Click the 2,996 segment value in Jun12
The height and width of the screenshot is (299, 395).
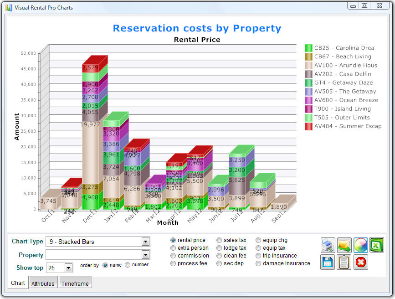pyautogui.click(x=216, y=190)
